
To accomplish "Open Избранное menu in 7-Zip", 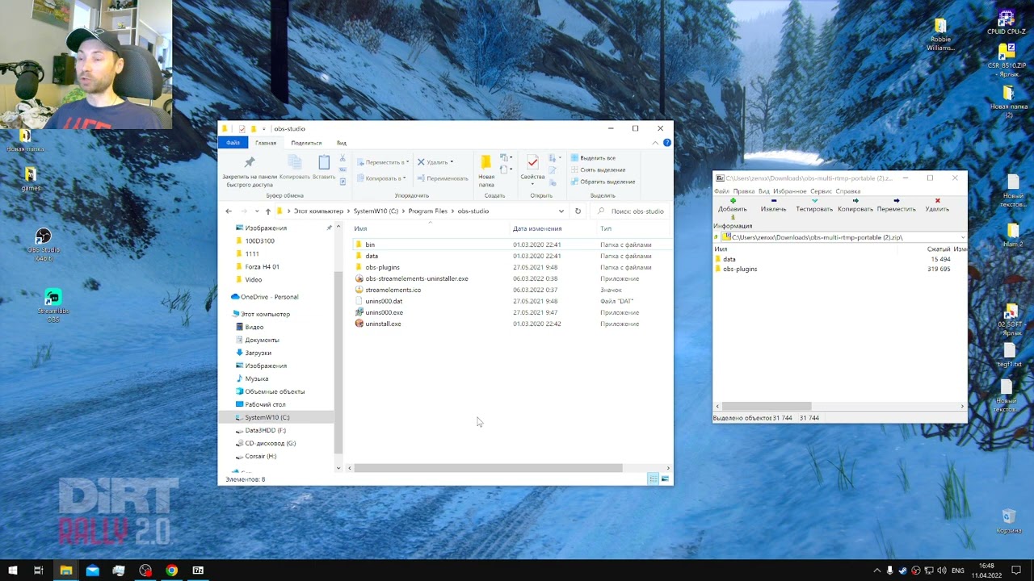I will click(x=790, y=191).
